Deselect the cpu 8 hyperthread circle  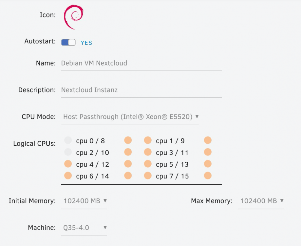[x=128, y=140]
